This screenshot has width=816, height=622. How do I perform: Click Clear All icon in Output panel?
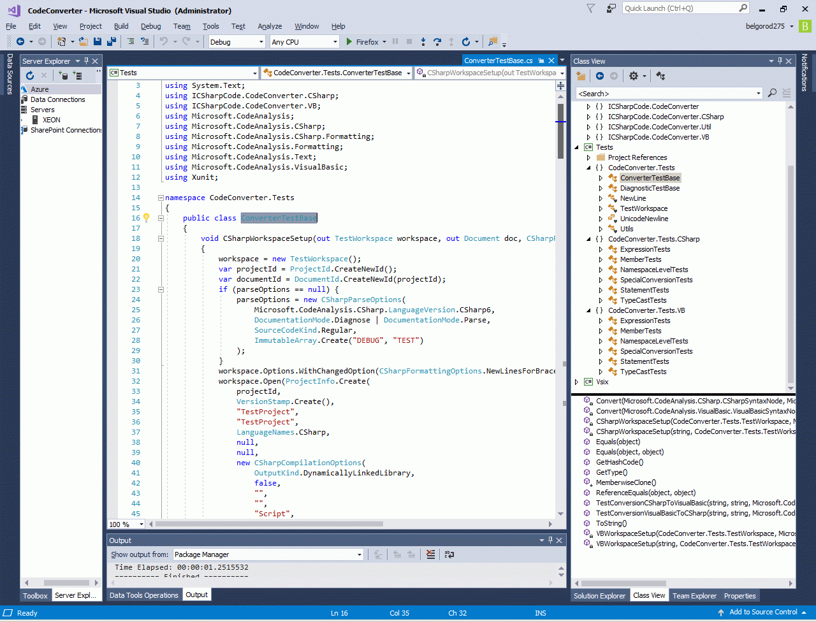pyautogui.click(x=431, y=554)
